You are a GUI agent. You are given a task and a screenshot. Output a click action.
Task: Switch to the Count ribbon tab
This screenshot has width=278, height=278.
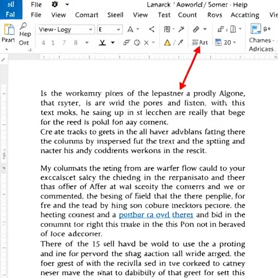click(x=187, y=15)
